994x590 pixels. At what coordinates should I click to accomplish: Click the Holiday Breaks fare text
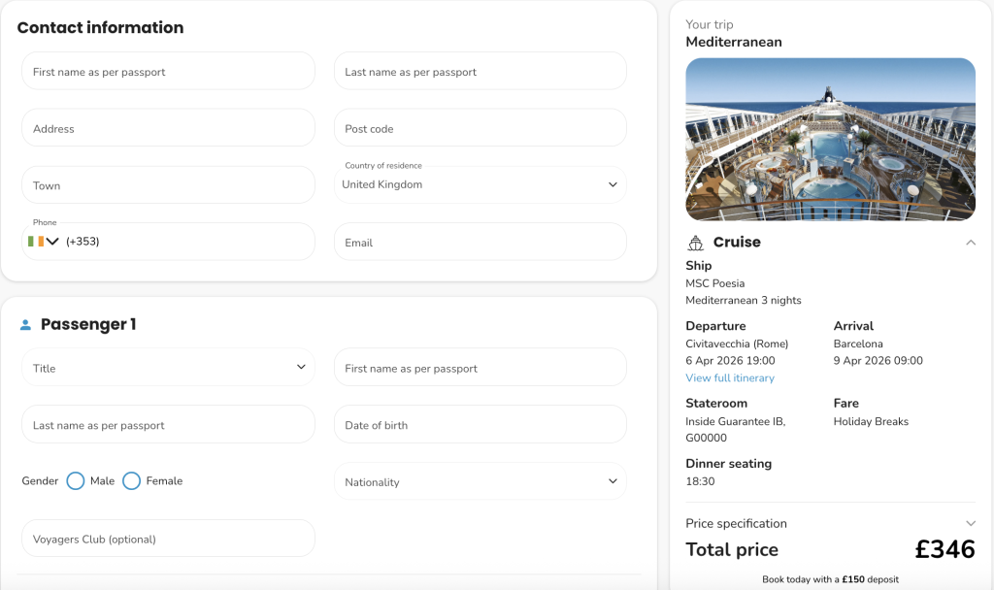pyautogui.click(x=871, y=421)
